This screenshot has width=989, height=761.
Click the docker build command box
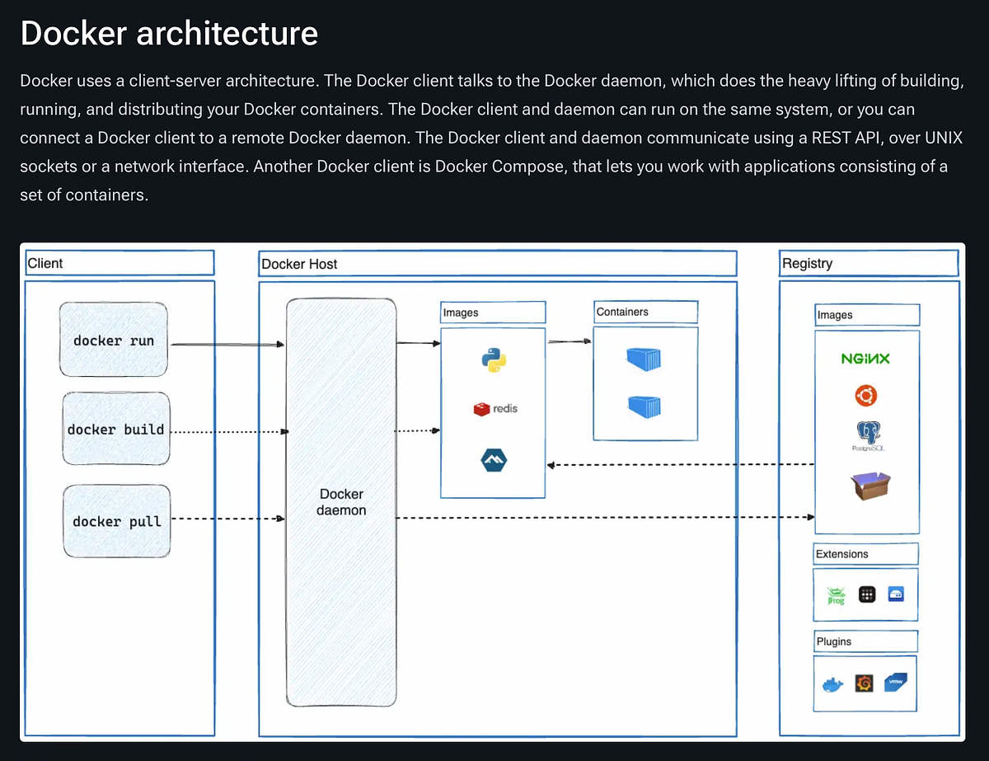(115, 429)
